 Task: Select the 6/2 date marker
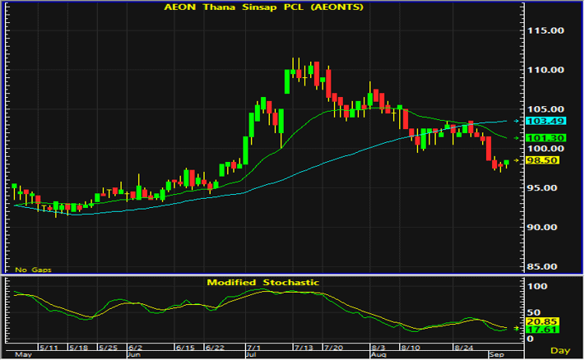pos(136,348)
